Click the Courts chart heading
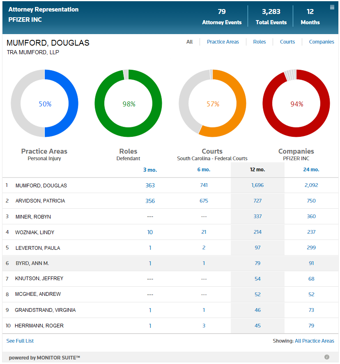The image size is (340, 364). (x=212, y=151)
